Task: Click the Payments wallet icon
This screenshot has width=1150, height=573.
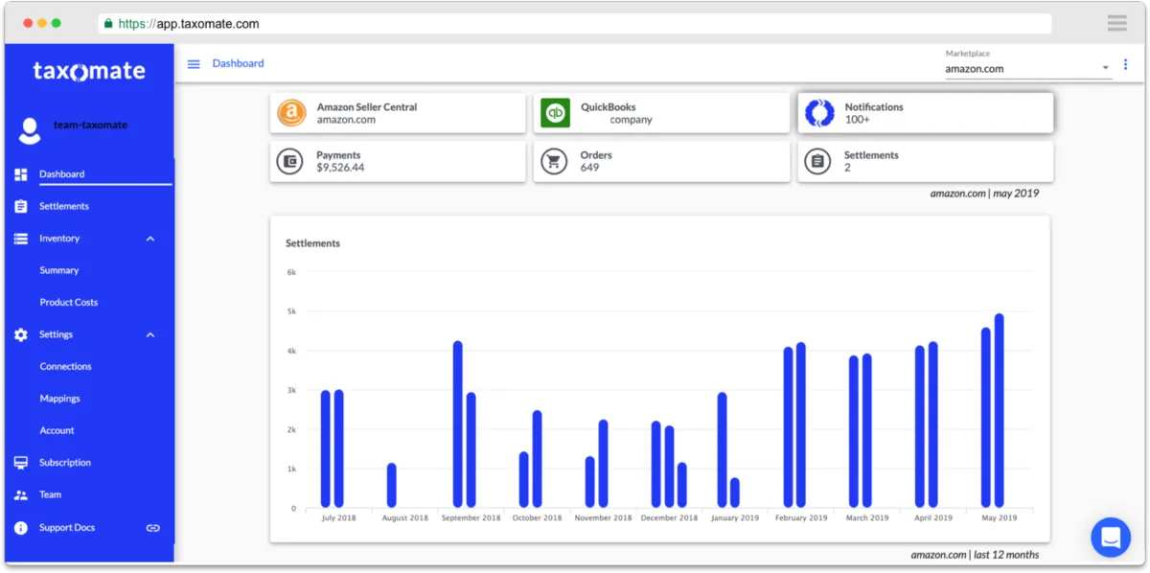Action: (x=290, y=161)
